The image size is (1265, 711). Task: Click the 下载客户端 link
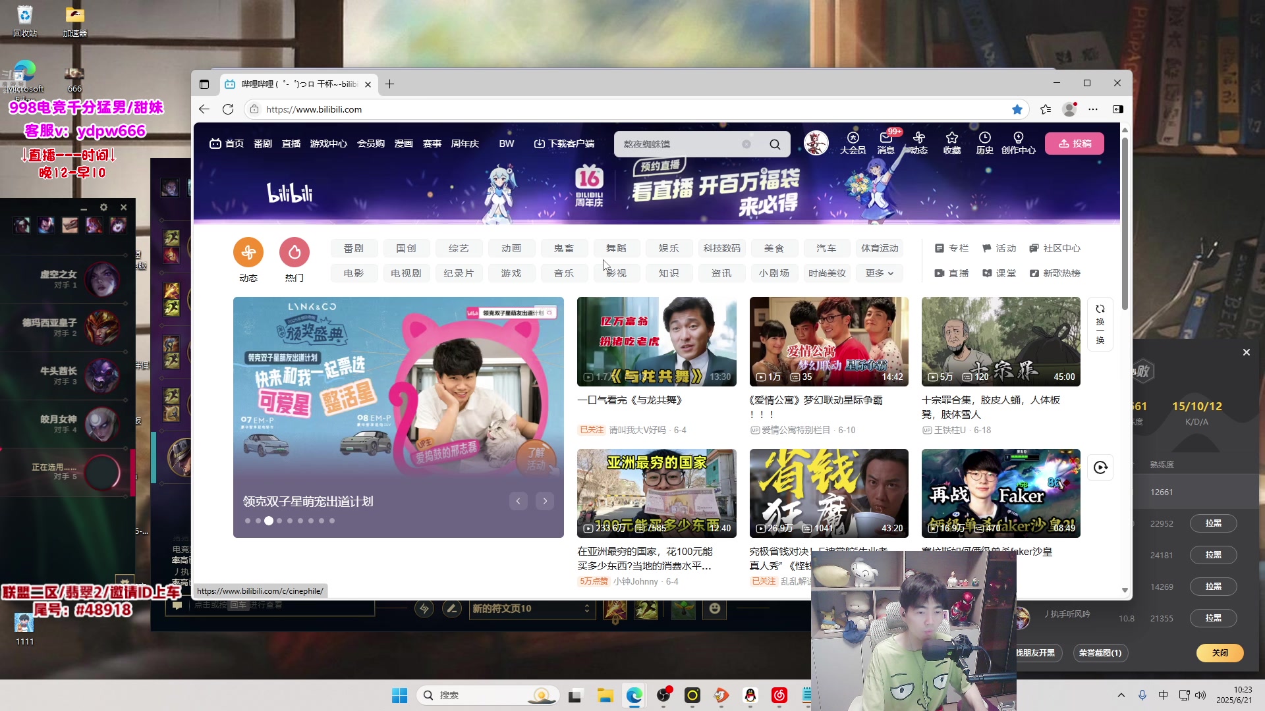(564, 144)
